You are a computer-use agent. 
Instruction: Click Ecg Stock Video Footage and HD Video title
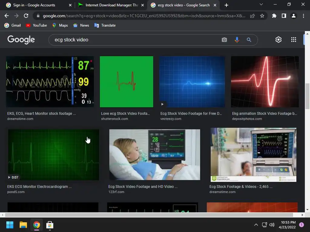tap(143, 187)
